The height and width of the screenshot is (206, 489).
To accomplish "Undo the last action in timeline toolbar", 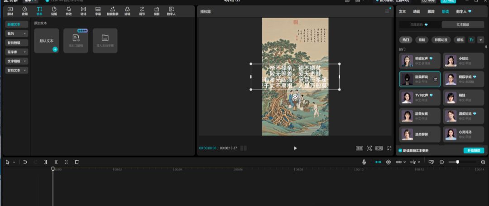I will click(25, 162).
